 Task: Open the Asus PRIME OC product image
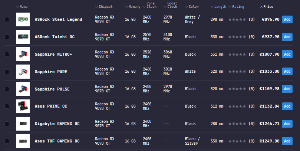point(23,106)
